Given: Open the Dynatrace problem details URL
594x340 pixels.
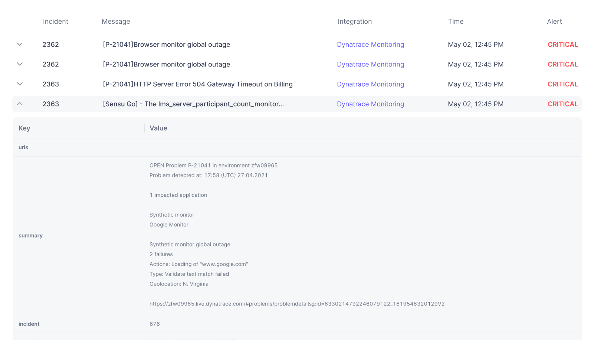Looking at the screenshot, I should pyautogui.click(x=297, y=304).
